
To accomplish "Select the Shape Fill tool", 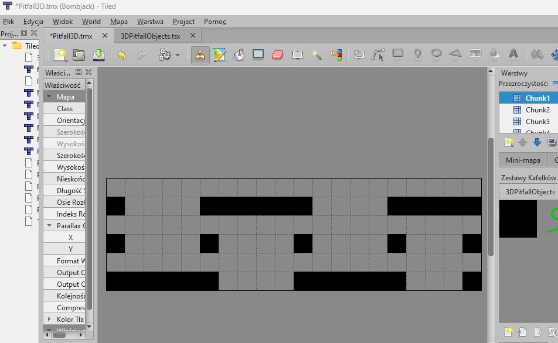I will [x=258, y=55].
